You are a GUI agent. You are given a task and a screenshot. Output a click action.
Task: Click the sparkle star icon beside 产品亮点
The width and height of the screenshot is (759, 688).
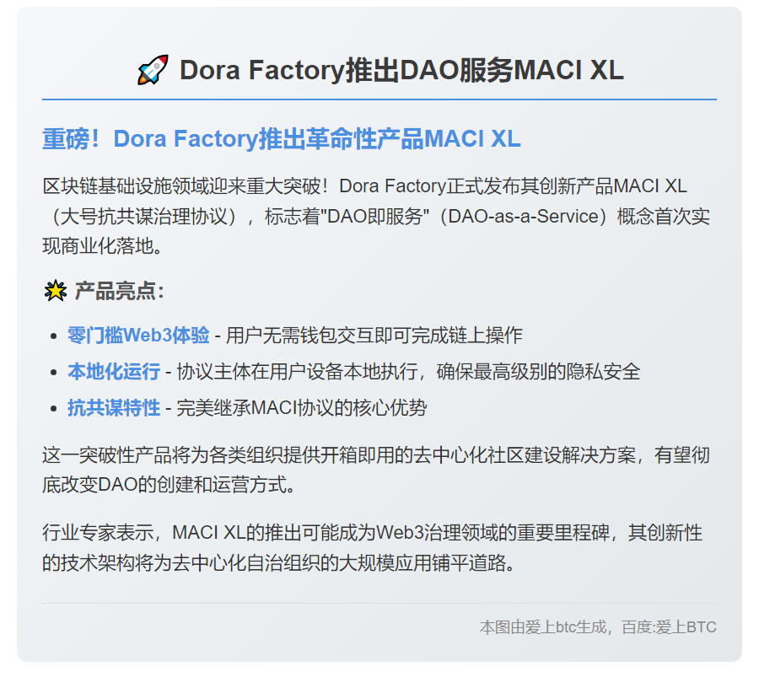point(55,292)
